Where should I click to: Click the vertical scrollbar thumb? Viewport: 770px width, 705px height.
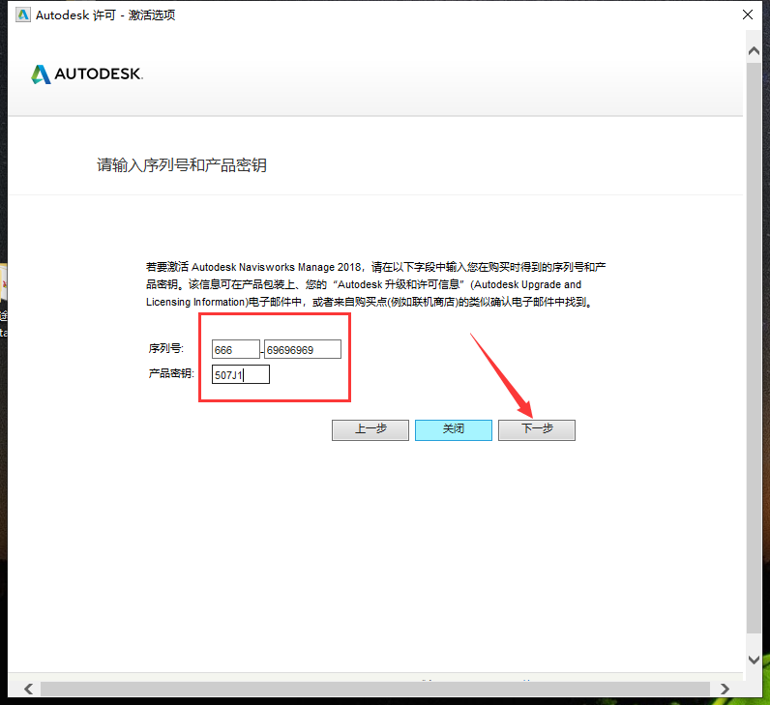click(754, 347)
